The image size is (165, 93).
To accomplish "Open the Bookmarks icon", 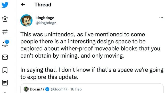I will (x=5, y=70).
